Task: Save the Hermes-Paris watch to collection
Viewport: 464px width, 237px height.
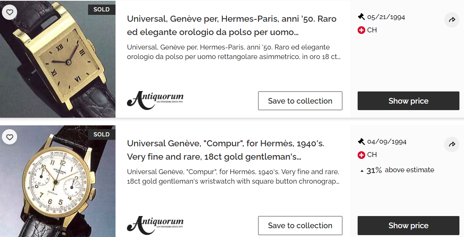Action: pos(300,101)
